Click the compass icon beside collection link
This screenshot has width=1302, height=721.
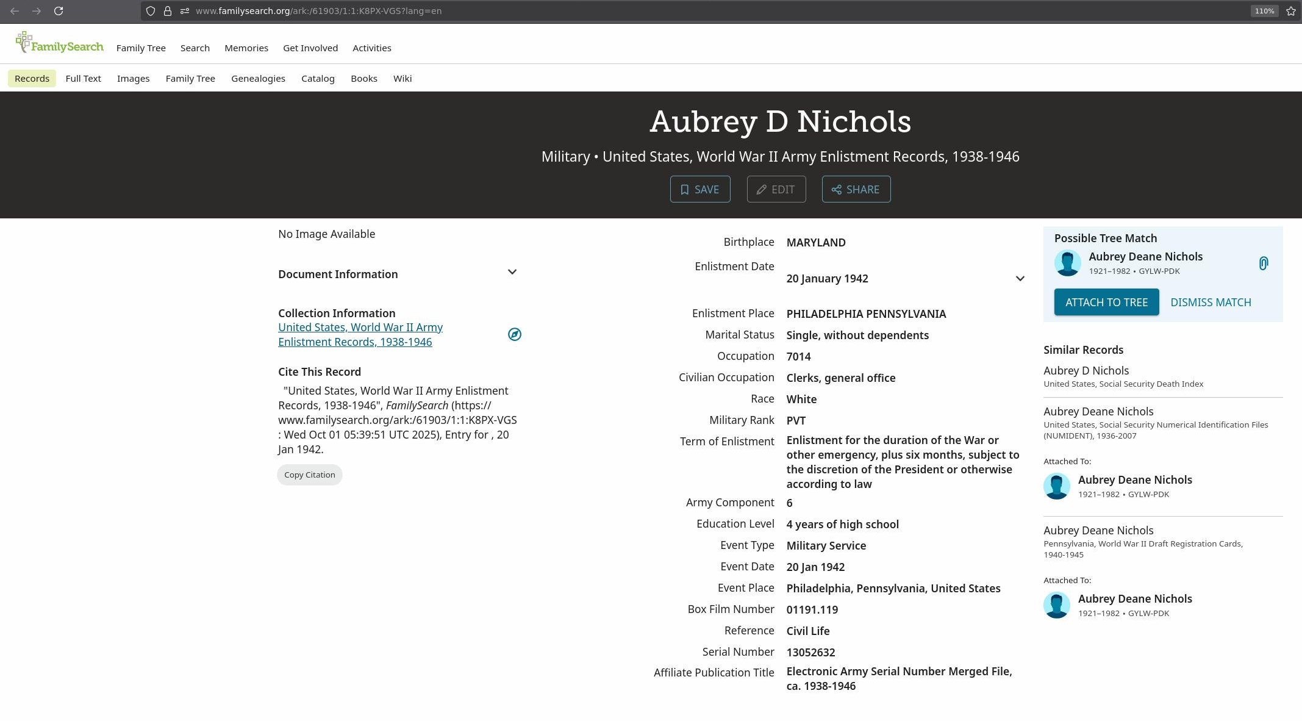(x=515, y=334)
